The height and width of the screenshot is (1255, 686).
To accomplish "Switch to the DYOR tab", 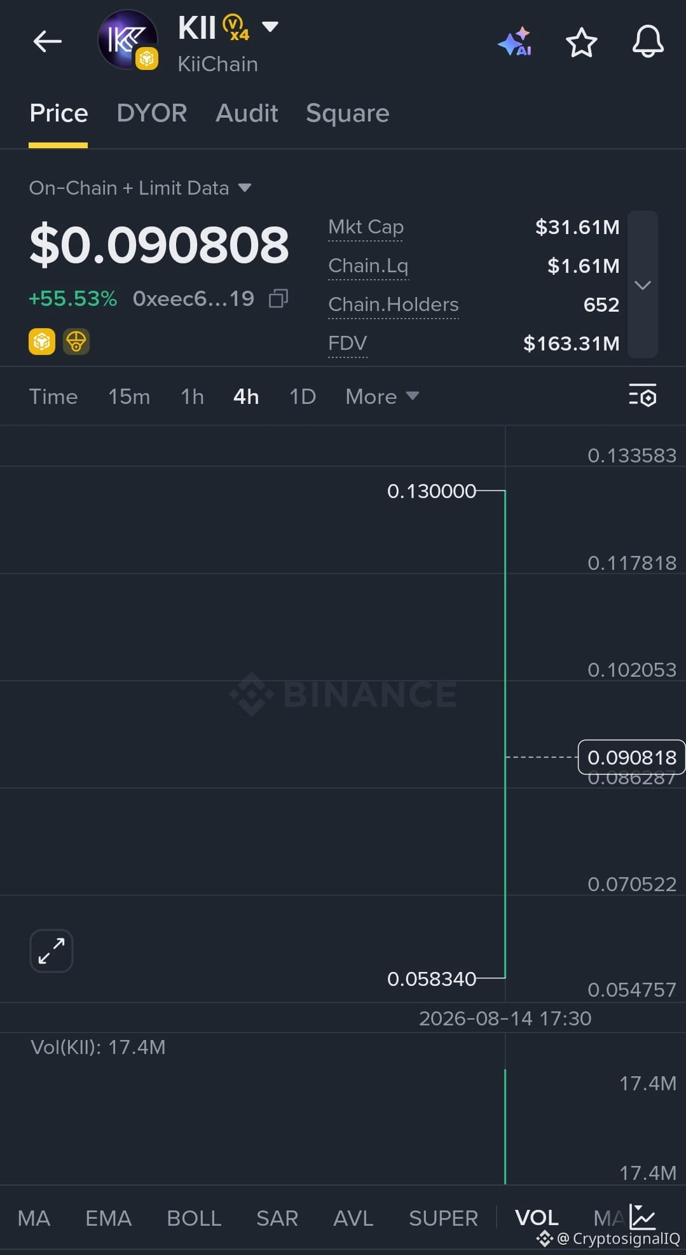I will pyautogui.click(x=152, y=113).
